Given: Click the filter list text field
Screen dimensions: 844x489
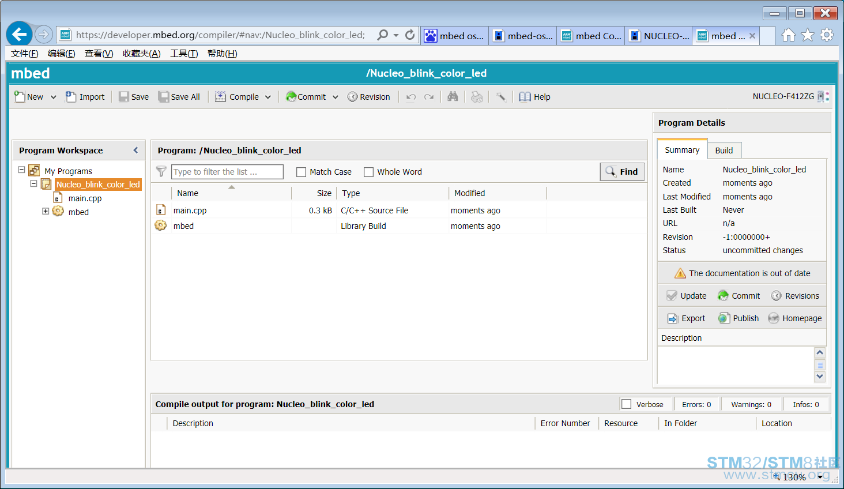Looking at the screenshot, I should tap(227, 172).
